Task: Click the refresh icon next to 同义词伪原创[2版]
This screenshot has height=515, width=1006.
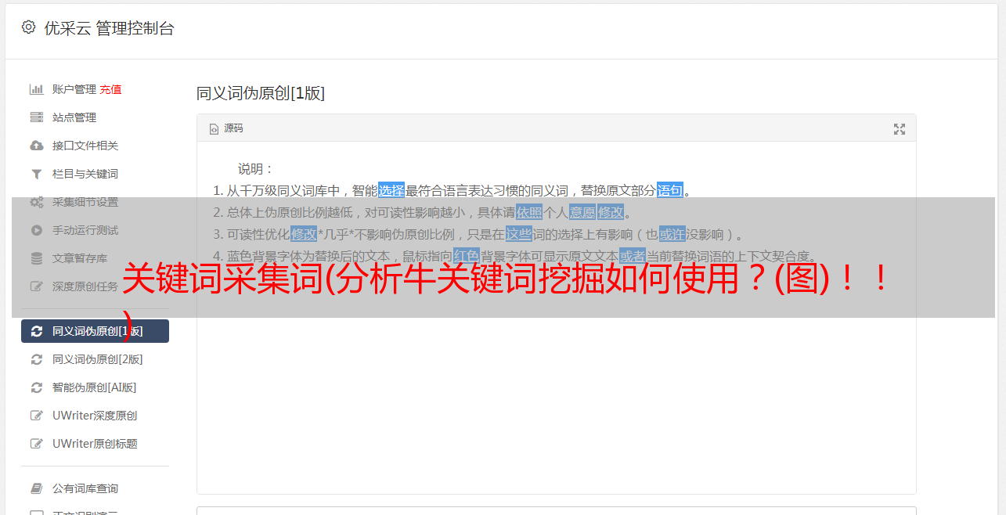Action: tap(36, 359)
